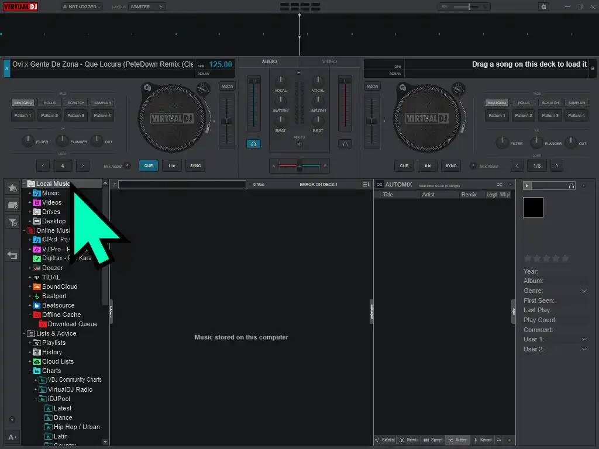The image size is (599, 449).
Task: Click the font size A icon
Action: coord(12,437)
